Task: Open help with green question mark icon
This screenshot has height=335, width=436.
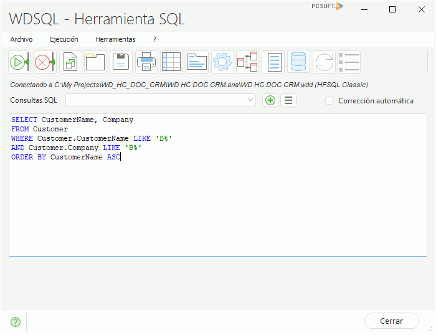Action: (x=16, y=322)
